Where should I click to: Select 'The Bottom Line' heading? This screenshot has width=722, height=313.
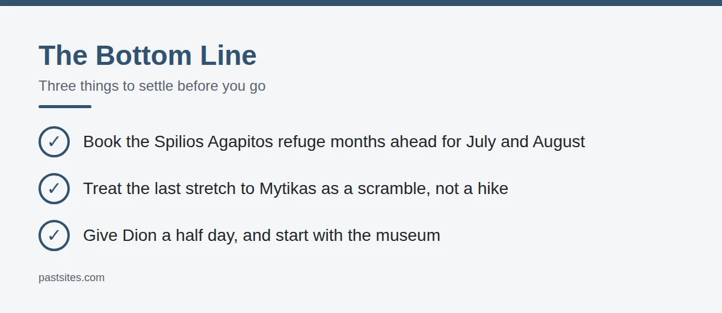pos(147,55)
